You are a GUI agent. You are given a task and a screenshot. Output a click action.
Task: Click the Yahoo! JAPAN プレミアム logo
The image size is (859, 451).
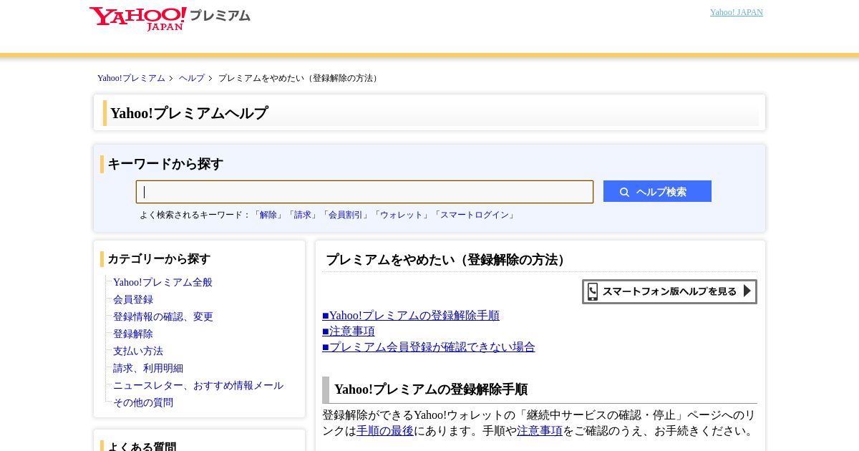[x=170, y=18]
